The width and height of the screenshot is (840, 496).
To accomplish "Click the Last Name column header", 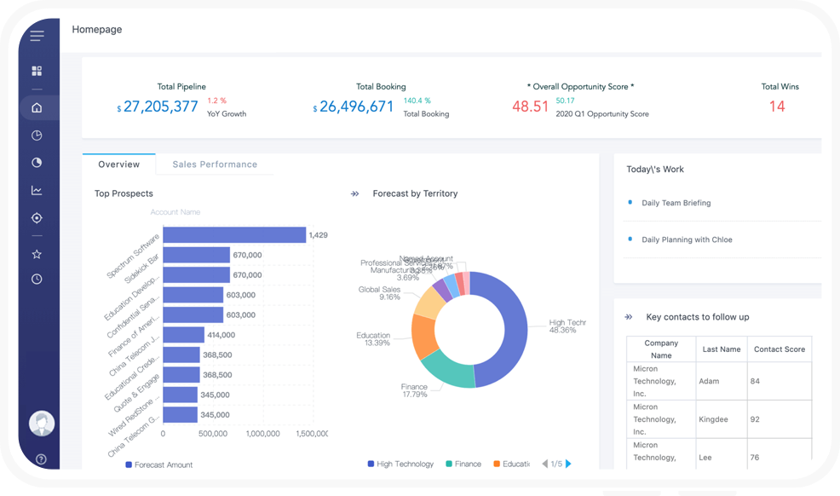I will click(x=722, y=349).
